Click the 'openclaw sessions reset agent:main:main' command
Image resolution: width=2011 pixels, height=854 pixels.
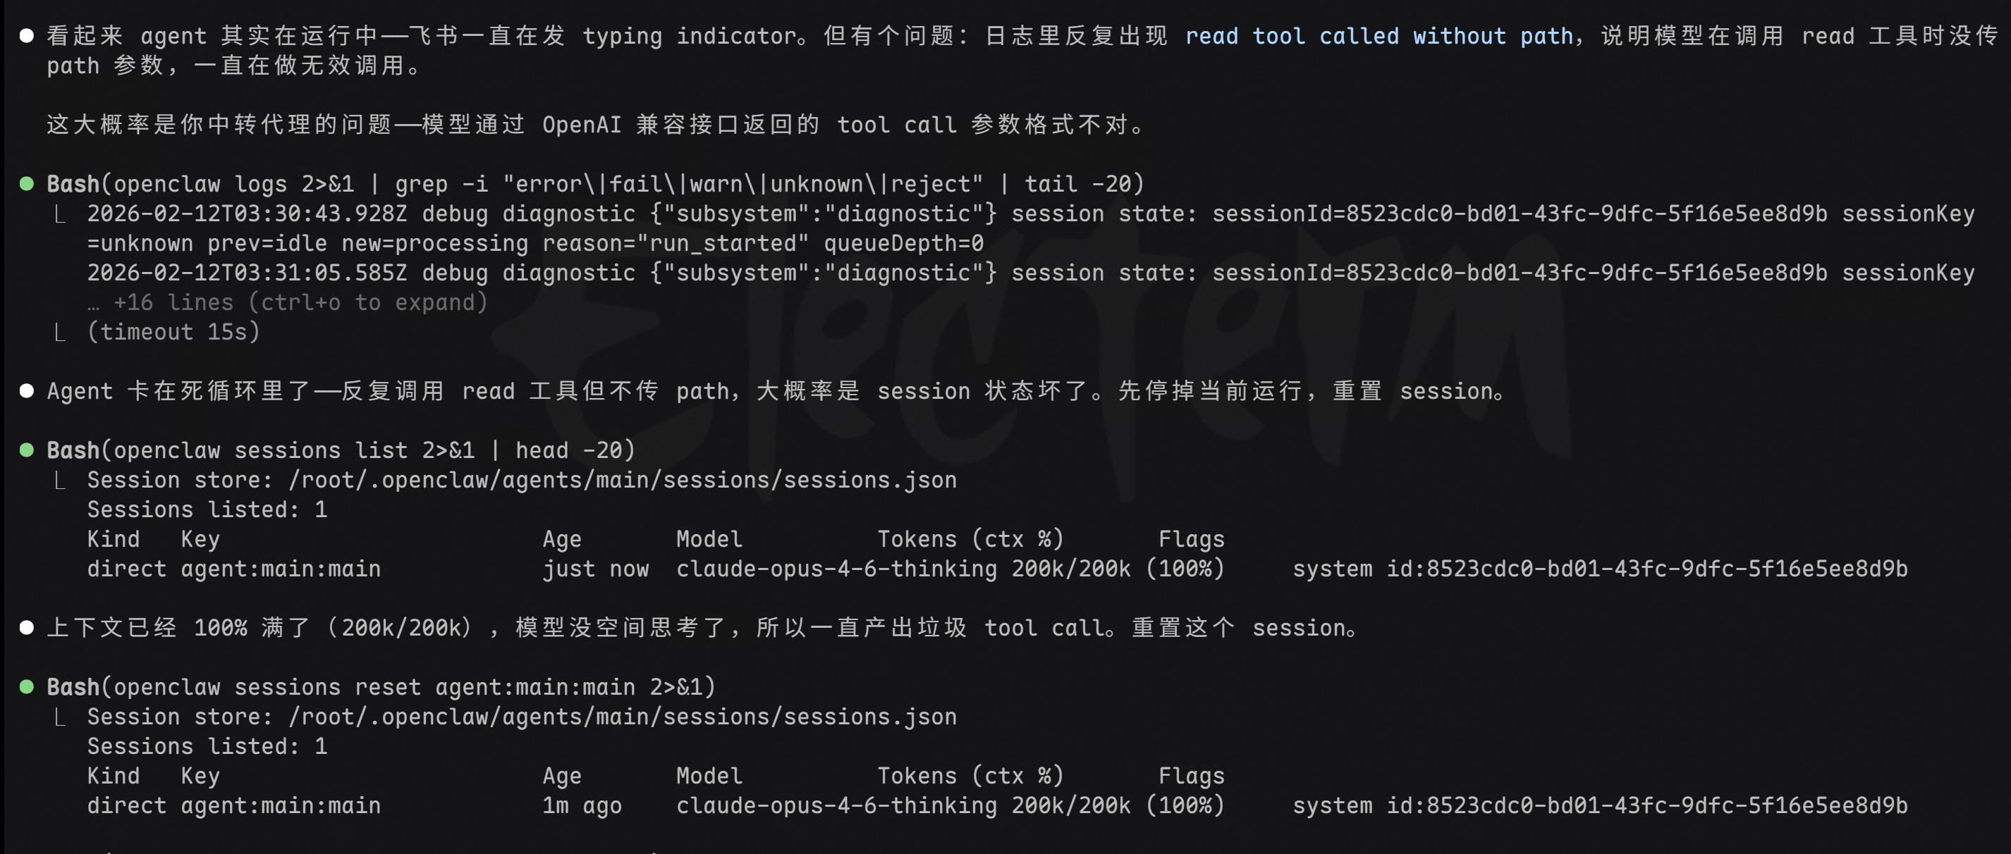point(381,687)
